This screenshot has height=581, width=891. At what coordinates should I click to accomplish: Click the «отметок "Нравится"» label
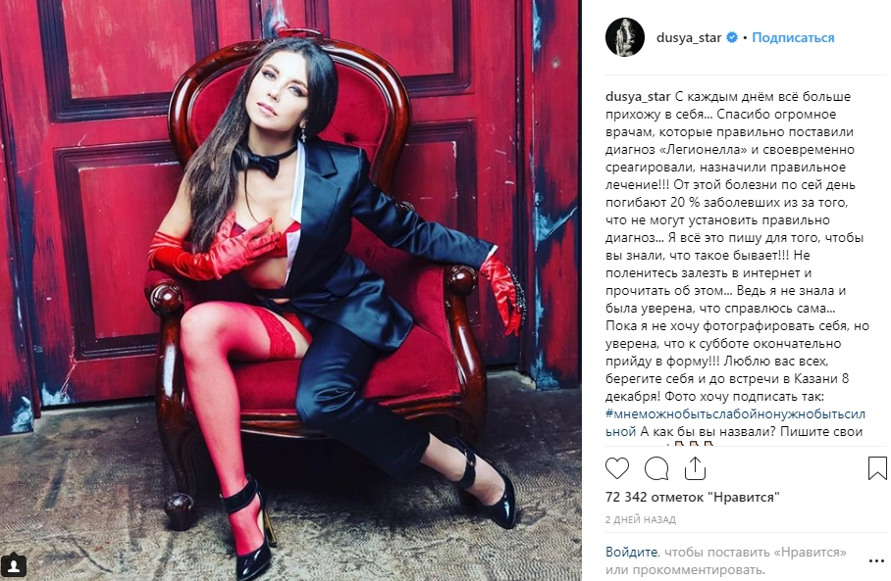pyautogui.click(x=714, y=497)
